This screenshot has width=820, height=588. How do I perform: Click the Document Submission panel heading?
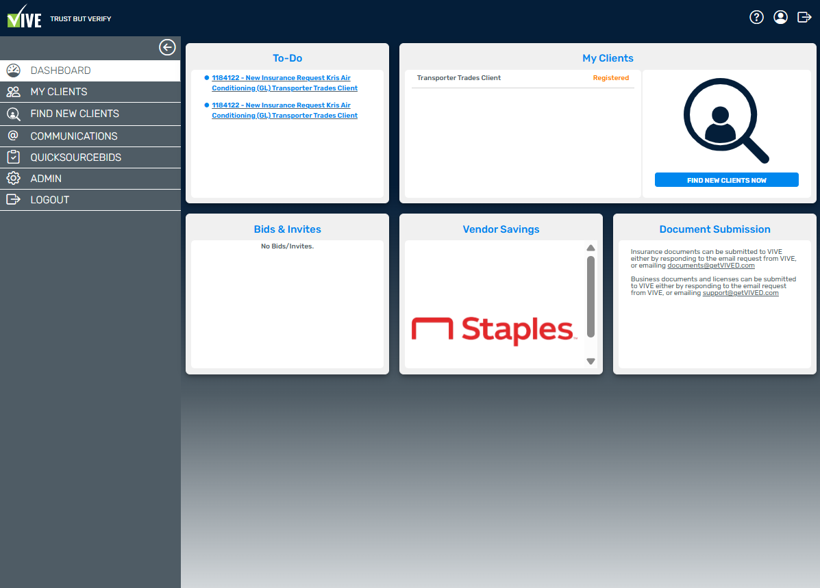(715, 229)
